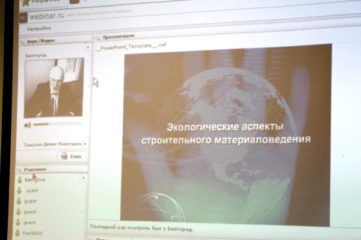This screenshot has width=361, height=240.
Task: Collapse the Звук/Видео panel arrow
Action: click(22, 42)
